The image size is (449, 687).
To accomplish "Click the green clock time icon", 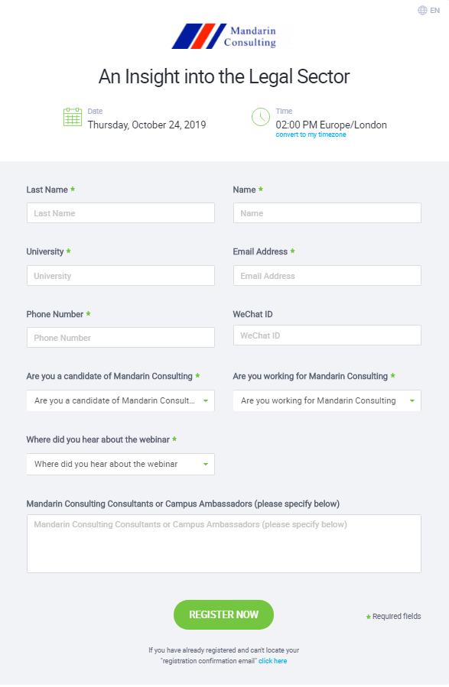I will [x=261, y=117].
